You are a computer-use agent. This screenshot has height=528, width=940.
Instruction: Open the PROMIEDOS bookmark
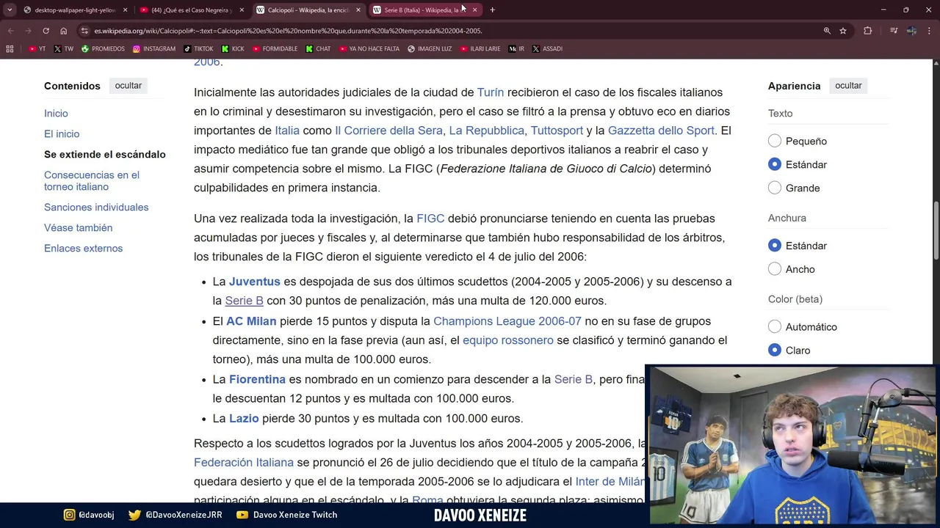coord(103,48)
